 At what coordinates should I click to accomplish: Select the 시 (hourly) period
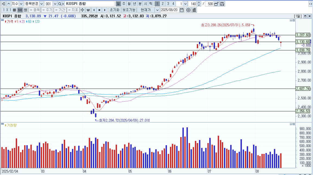pyautogui.click(x=145, y=4)
